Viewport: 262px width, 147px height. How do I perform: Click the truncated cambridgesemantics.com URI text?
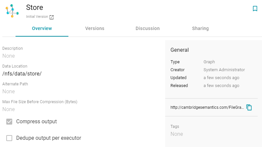coord(207,107)
